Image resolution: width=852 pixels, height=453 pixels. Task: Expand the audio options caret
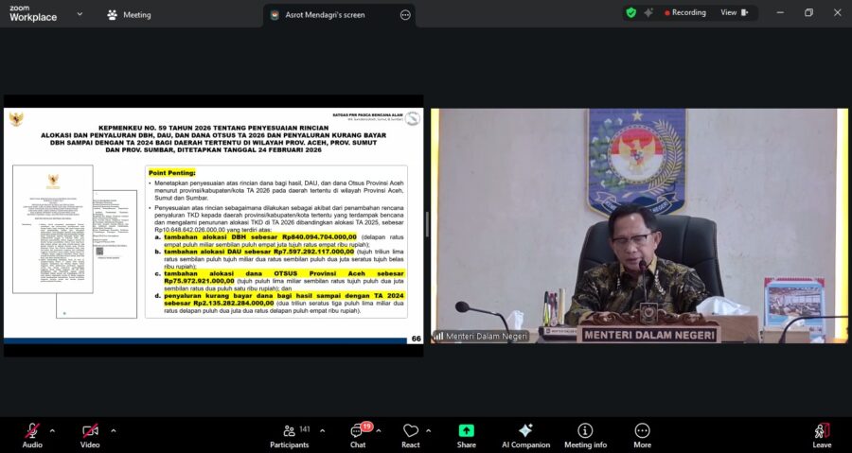click(x=52, y=430)
